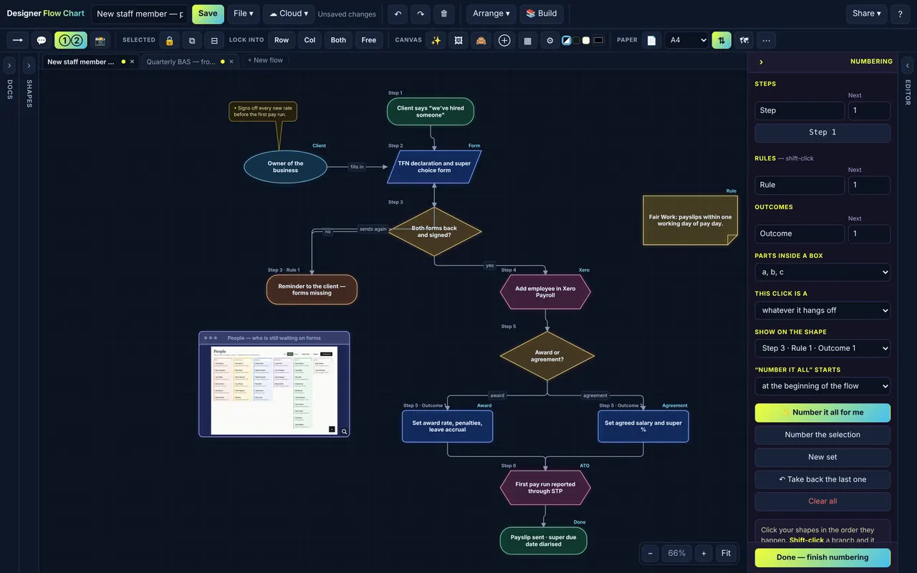
Task: Expand the Shapes side panel
Action: pyautogui.click(x=29, y=65)
